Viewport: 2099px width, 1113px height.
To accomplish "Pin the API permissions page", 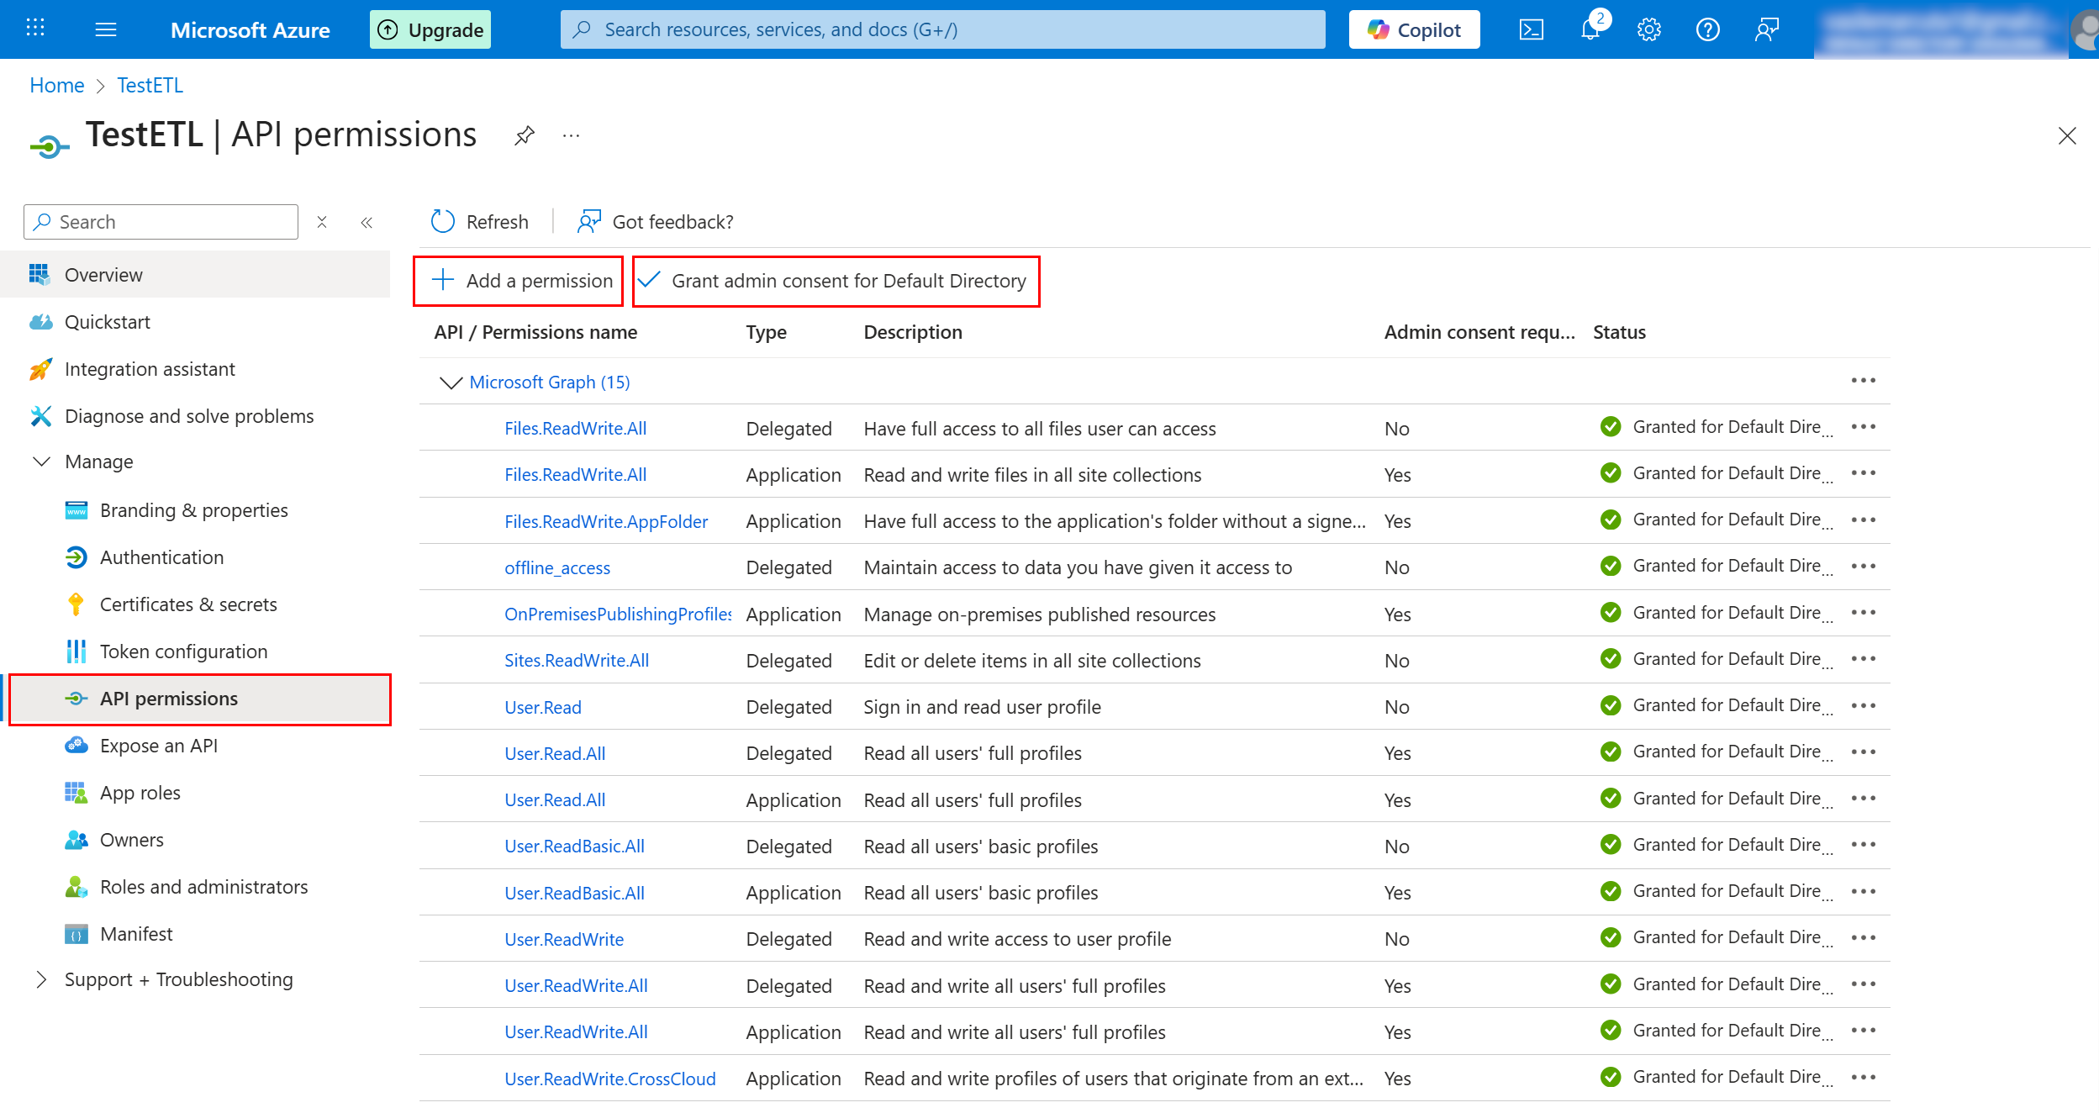I will point(525,135).
